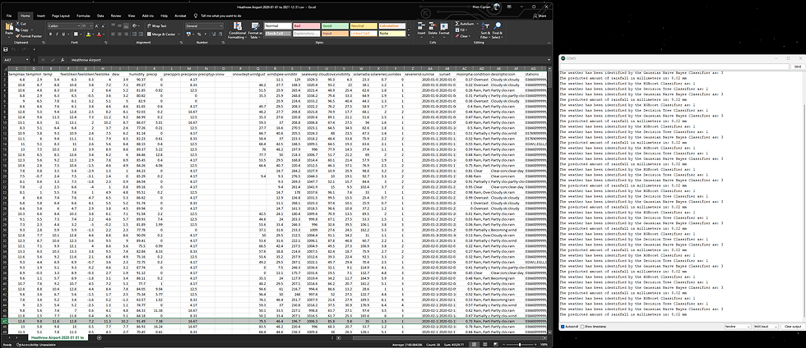Open the font name dropdown Calibri
806x348 pixels.
click(78, 25)
